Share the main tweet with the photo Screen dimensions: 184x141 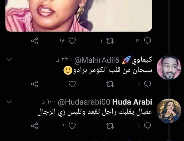(35, 41)
